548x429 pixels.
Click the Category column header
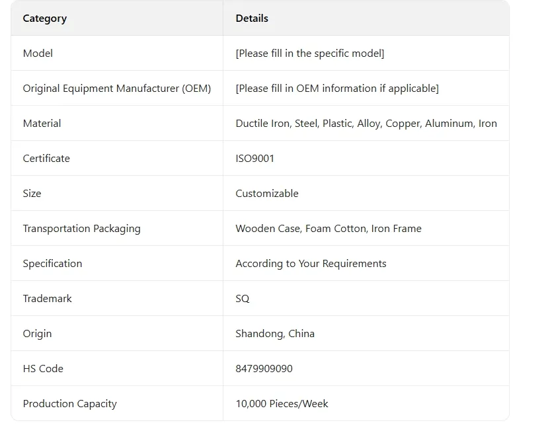click(x=45, y=19)
